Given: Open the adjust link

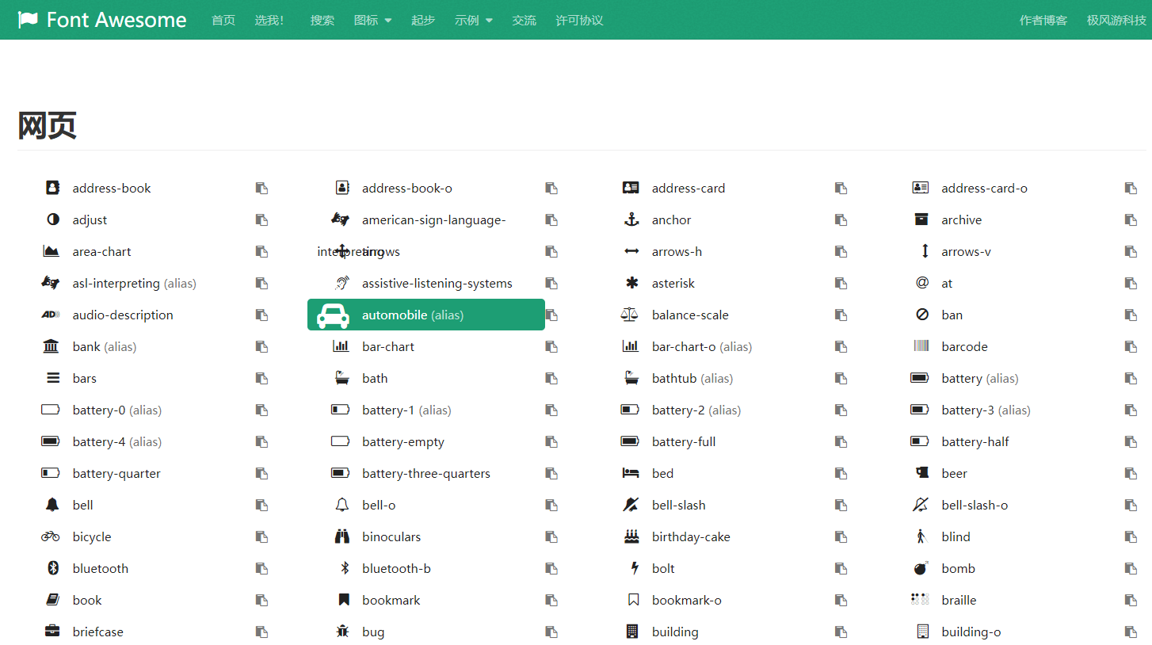Looking at the screenshot, I should point(90,219).
